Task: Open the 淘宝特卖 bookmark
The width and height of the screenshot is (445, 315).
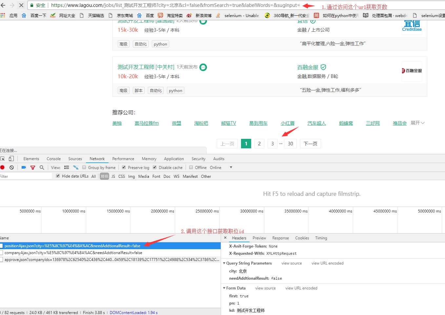Action: (x=170, y=15)
